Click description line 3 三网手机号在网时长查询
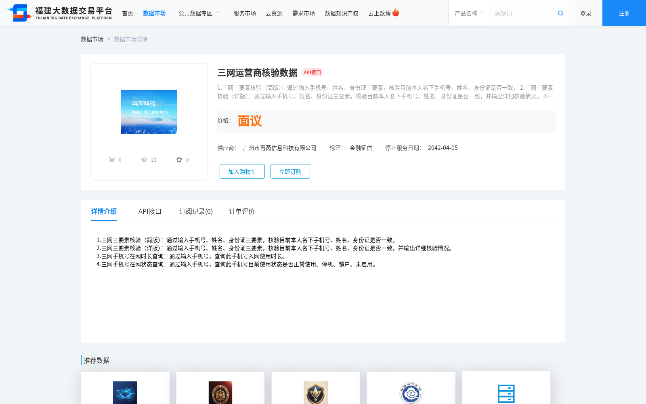Screen dimensions: 646x404 point(192,256)
